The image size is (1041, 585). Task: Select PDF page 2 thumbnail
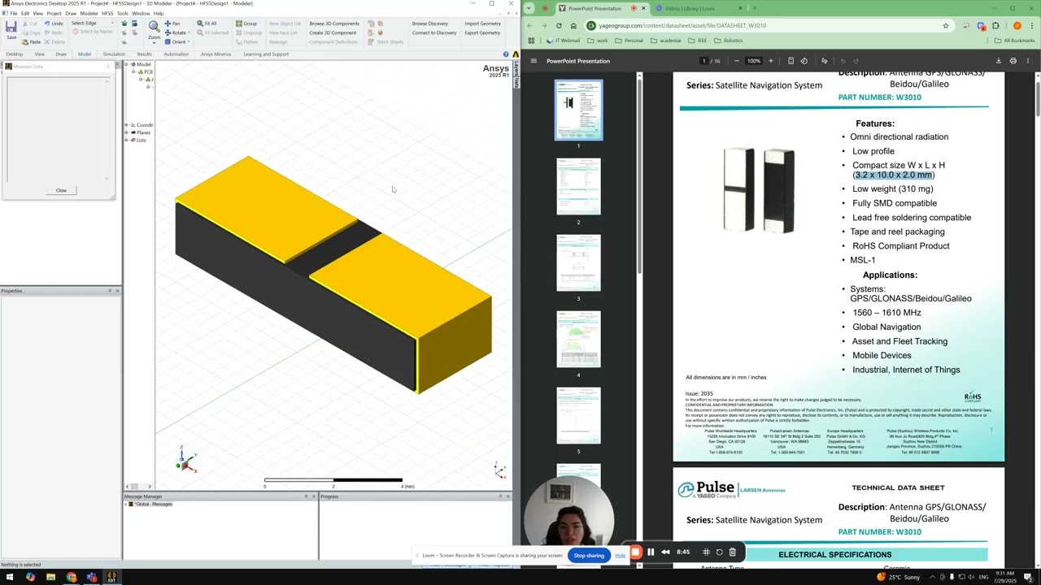click(578, 187)
